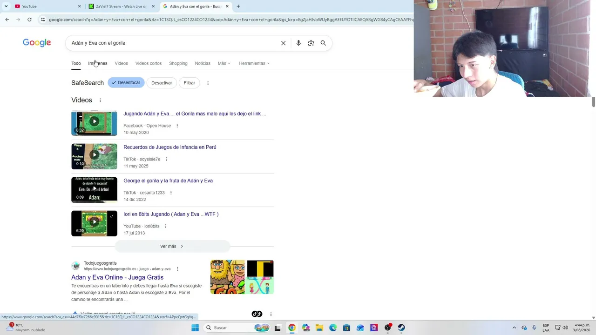
Task: Expand the Más search categories dropdown
Action: [224, 63]
